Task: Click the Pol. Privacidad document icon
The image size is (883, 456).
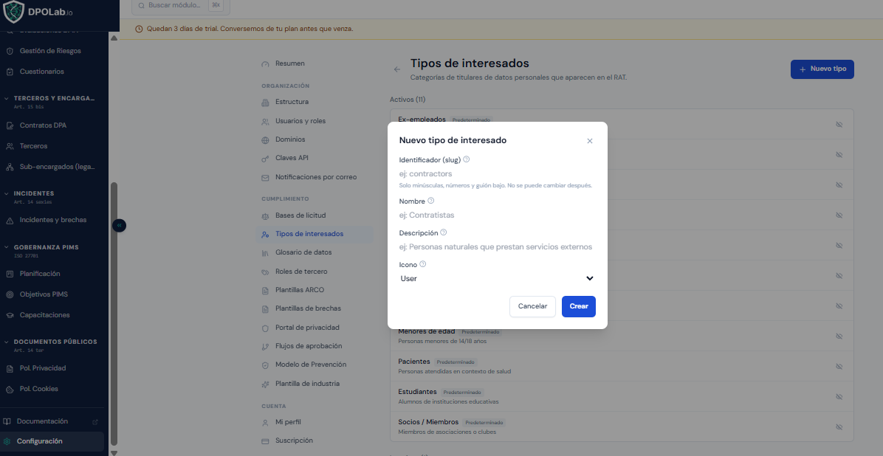Action: click(x=9, y=368)
